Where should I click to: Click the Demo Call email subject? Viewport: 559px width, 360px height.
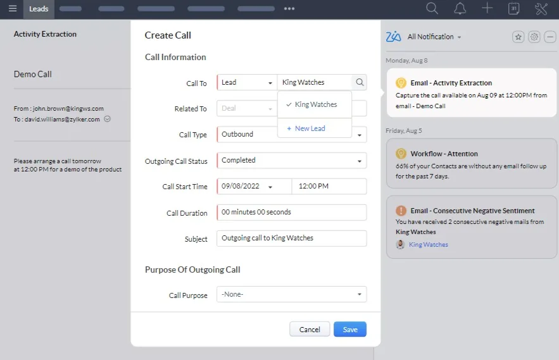[33, 74]
